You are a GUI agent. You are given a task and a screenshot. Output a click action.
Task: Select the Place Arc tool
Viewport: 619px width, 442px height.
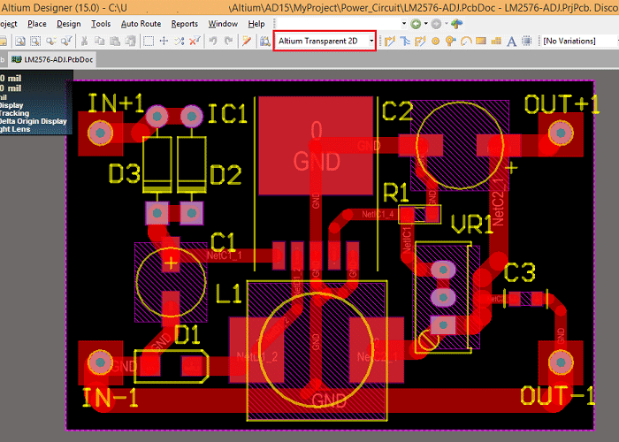click(x=466, y=41)
